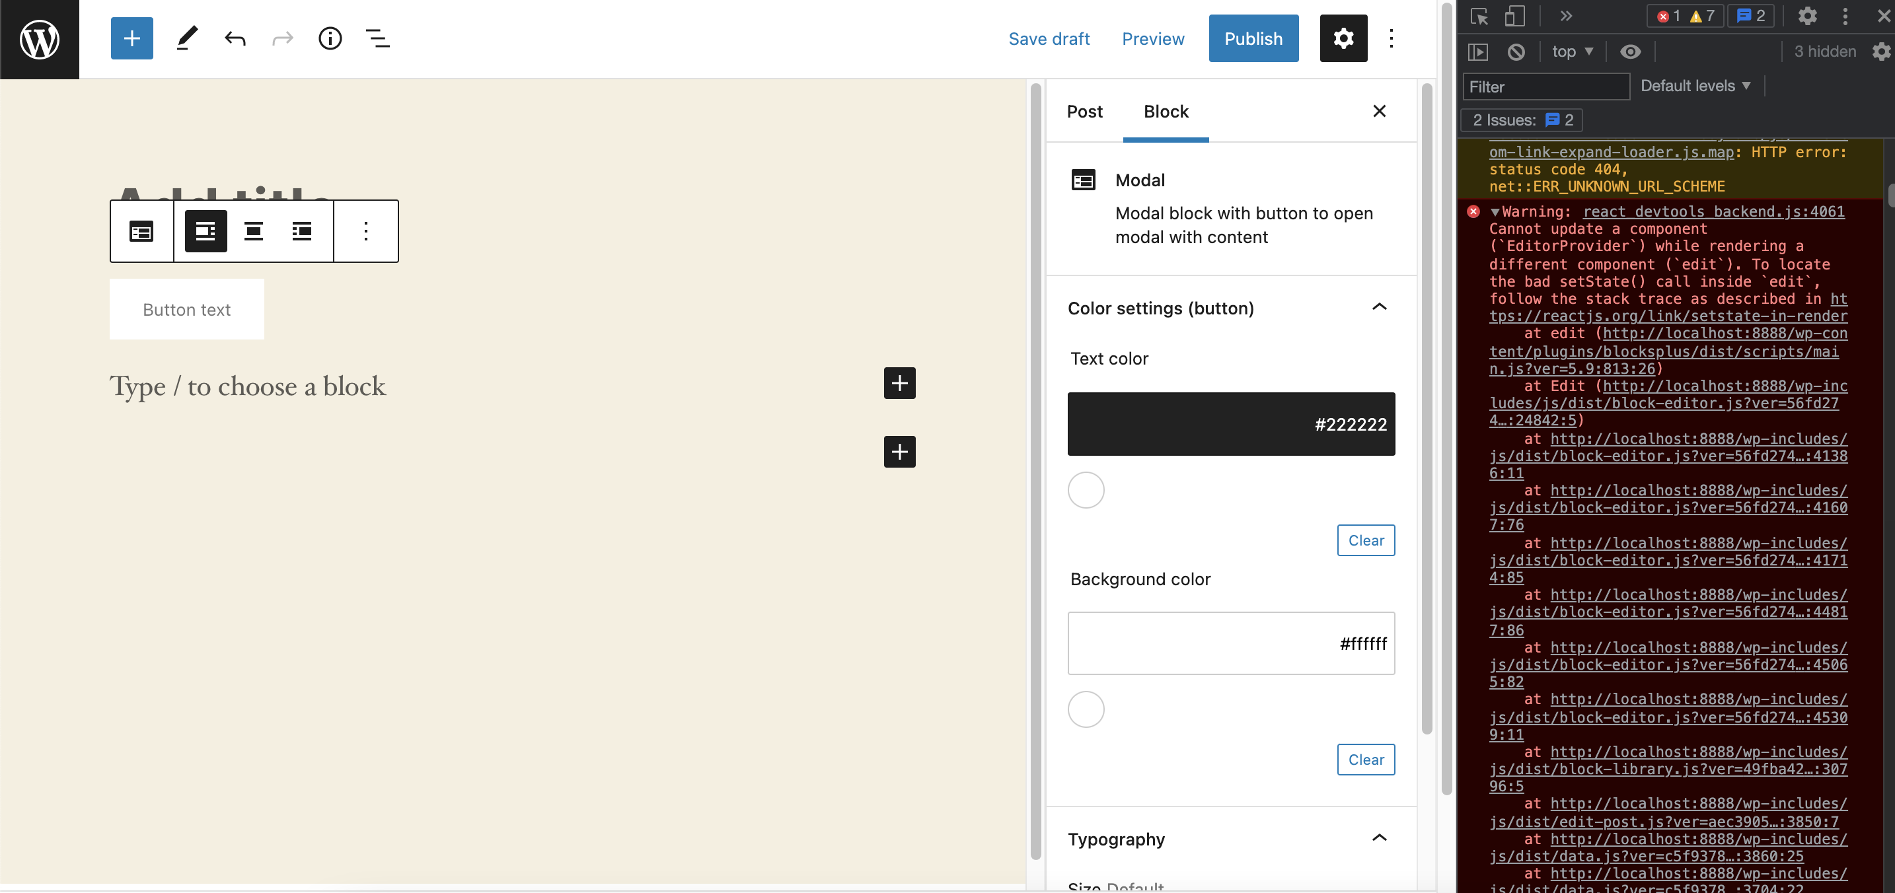Toggle the device emulation icon in DevTools
The image size is (1895, 893).
click(x=1514, y=15)
